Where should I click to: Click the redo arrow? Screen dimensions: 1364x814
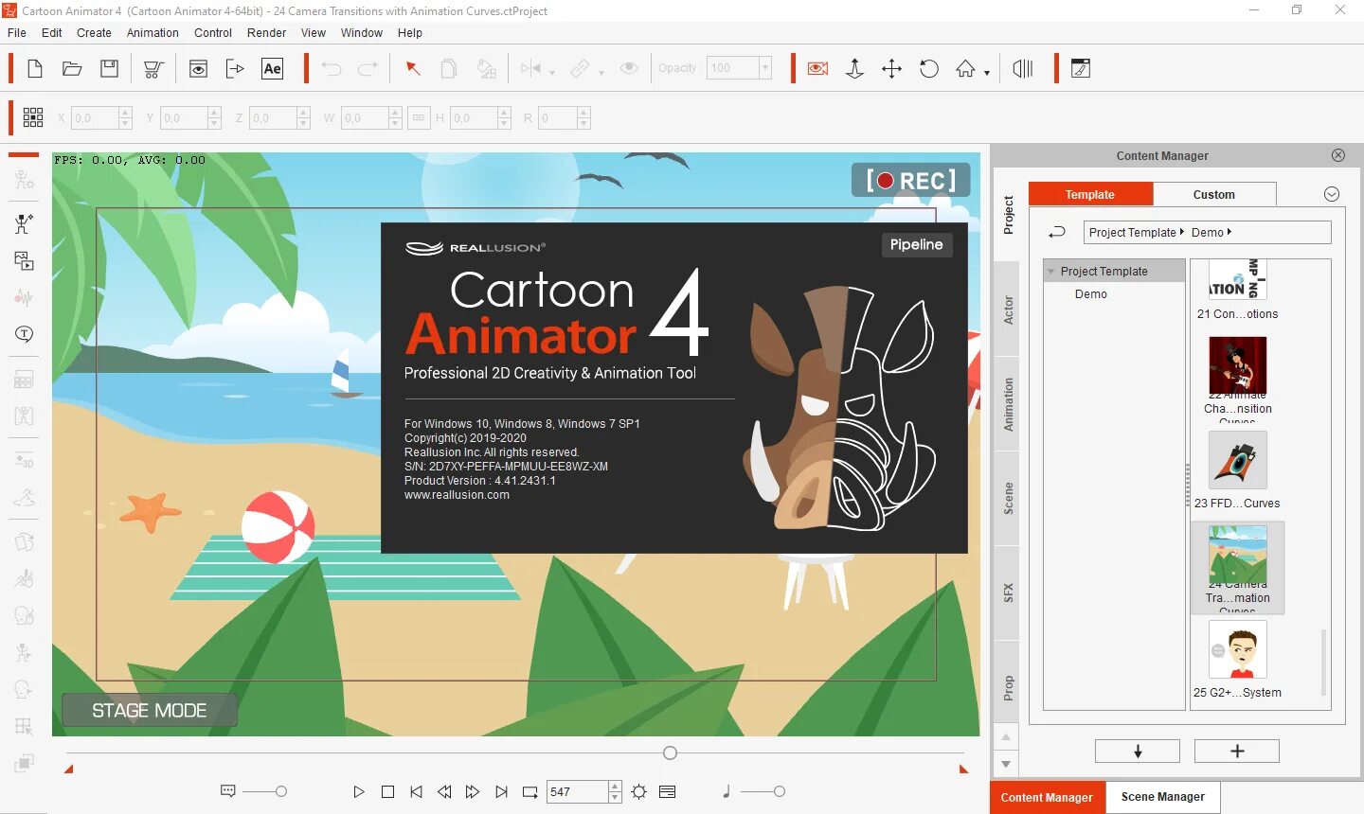(368, 68)
